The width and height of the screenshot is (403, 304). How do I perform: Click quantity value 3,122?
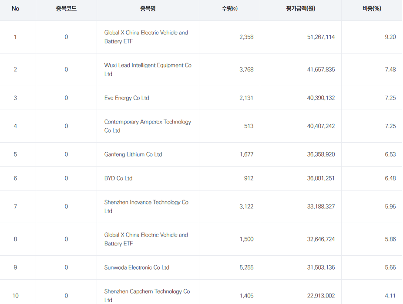pos(246,207)
